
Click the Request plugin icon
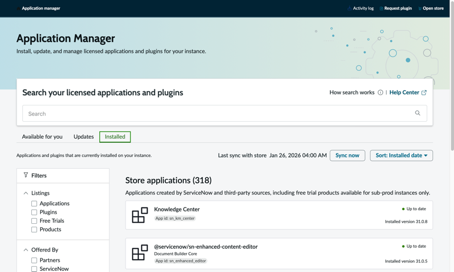pos(381,8)
